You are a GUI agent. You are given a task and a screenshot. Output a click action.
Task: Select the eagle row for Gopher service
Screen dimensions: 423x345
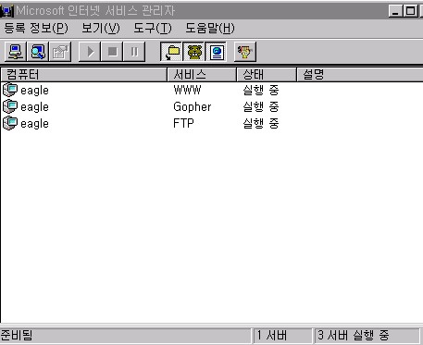pyautogui.click(x=211, y=106)
